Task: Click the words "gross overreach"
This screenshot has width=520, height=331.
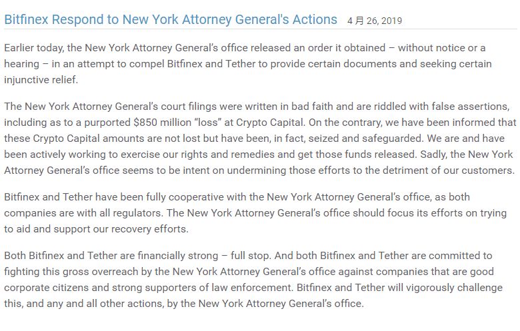Action: [x=101, y=272]
